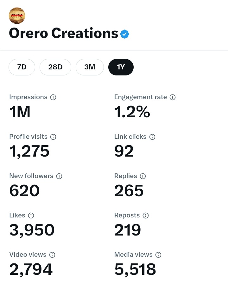
Task: Click the info icon next to Impressions
Action: click(53, 97)
